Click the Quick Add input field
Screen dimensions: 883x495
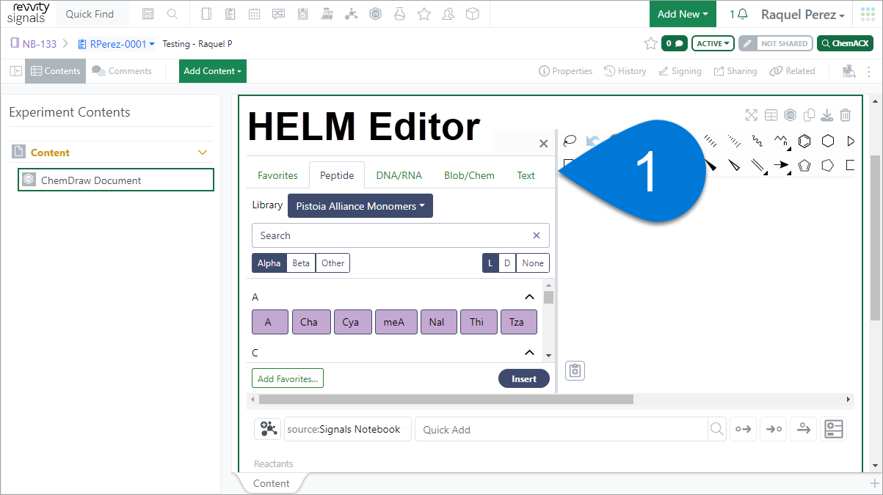tap(561, 430)
